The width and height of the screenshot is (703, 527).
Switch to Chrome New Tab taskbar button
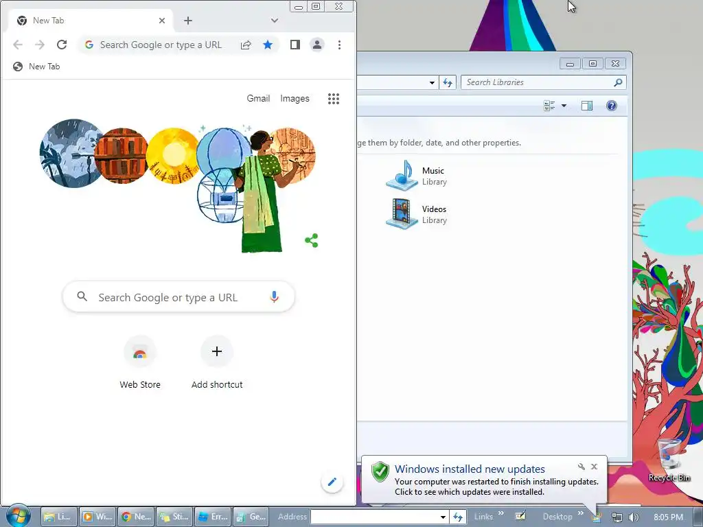click(137, 517)
